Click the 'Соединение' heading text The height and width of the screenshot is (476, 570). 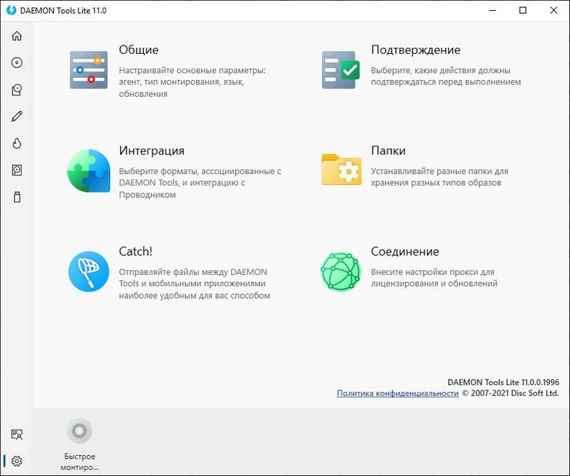[x=404, y=252]
